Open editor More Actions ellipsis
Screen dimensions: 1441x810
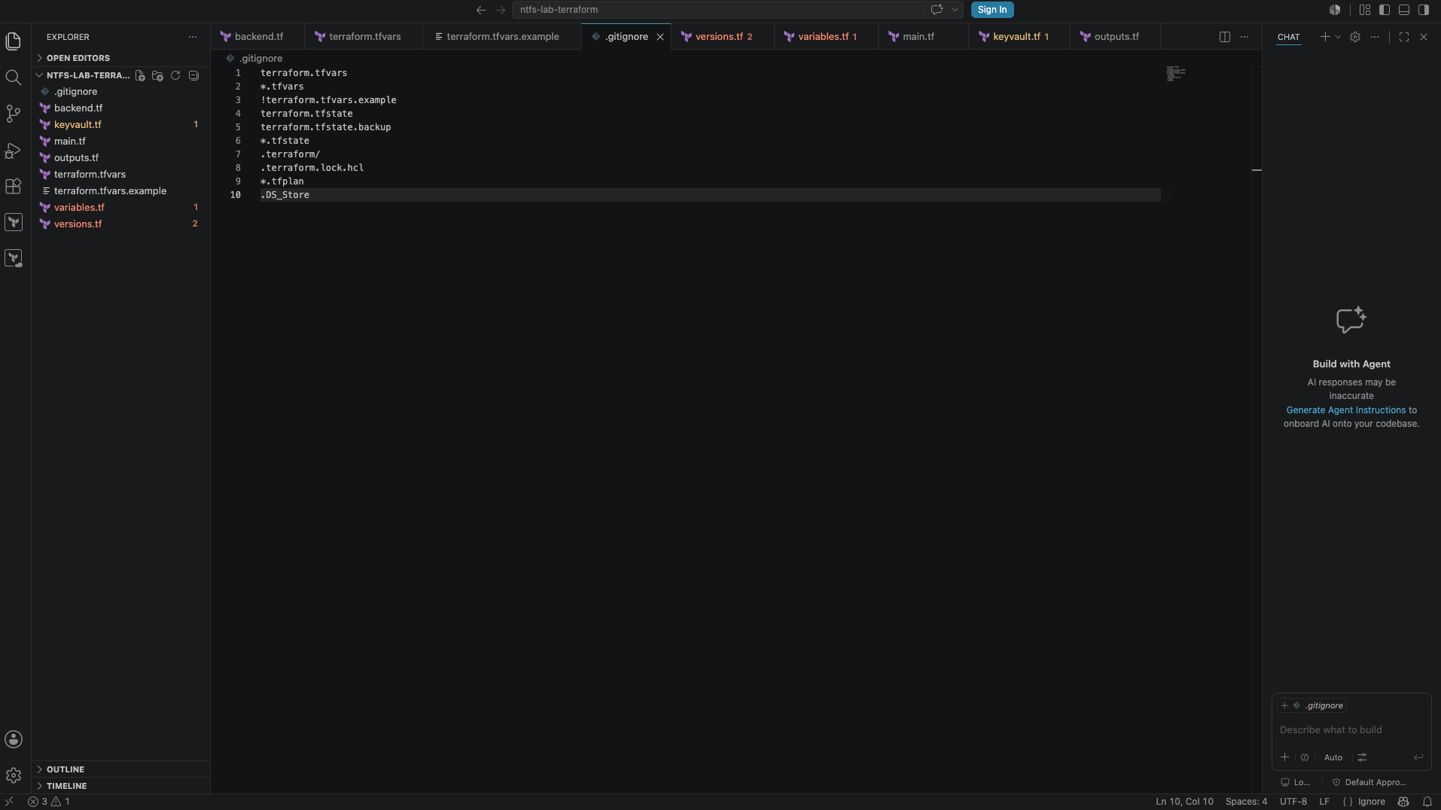pos(1244,37)
